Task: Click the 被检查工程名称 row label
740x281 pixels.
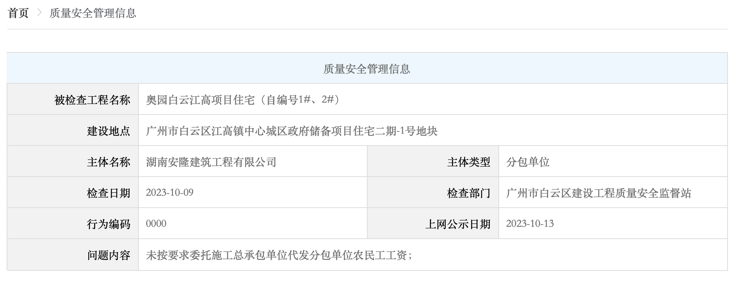Action: 93,99
